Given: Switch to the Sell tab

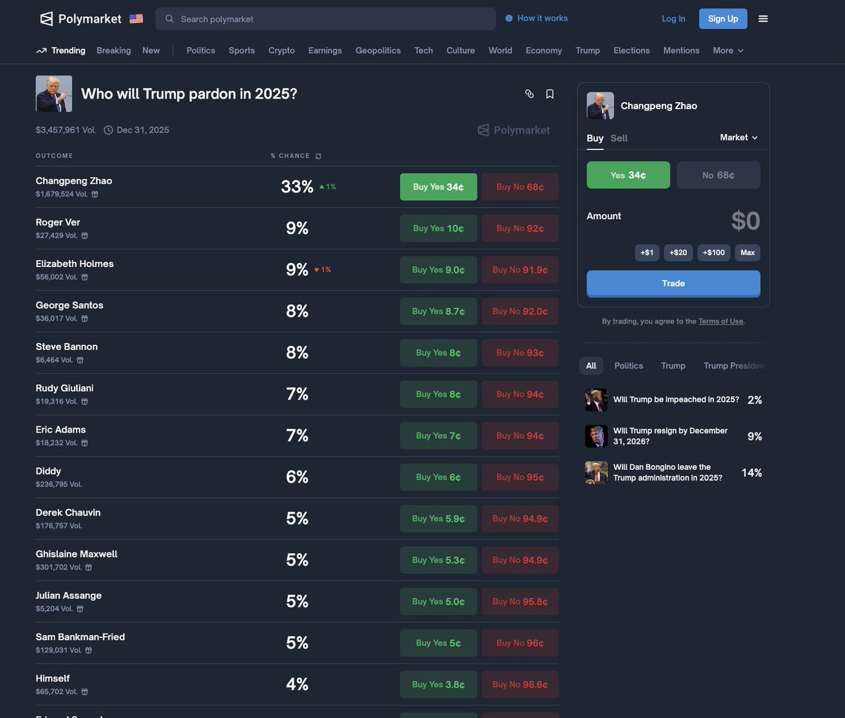Looking at the screenshot, I should pos(619,138).
